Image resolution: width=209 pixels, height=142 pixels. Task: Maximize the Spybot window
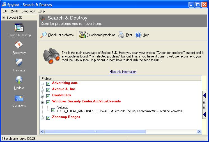(x=198, y=5)
